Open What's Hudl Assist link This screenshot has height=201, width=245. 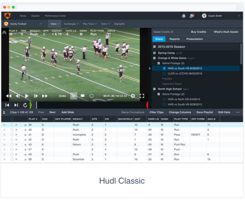point(226,32)
